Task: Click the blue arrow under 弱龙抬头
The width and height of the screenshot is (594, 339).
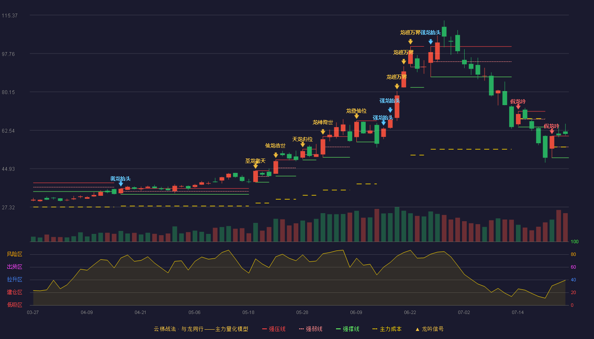Action: 121,184
